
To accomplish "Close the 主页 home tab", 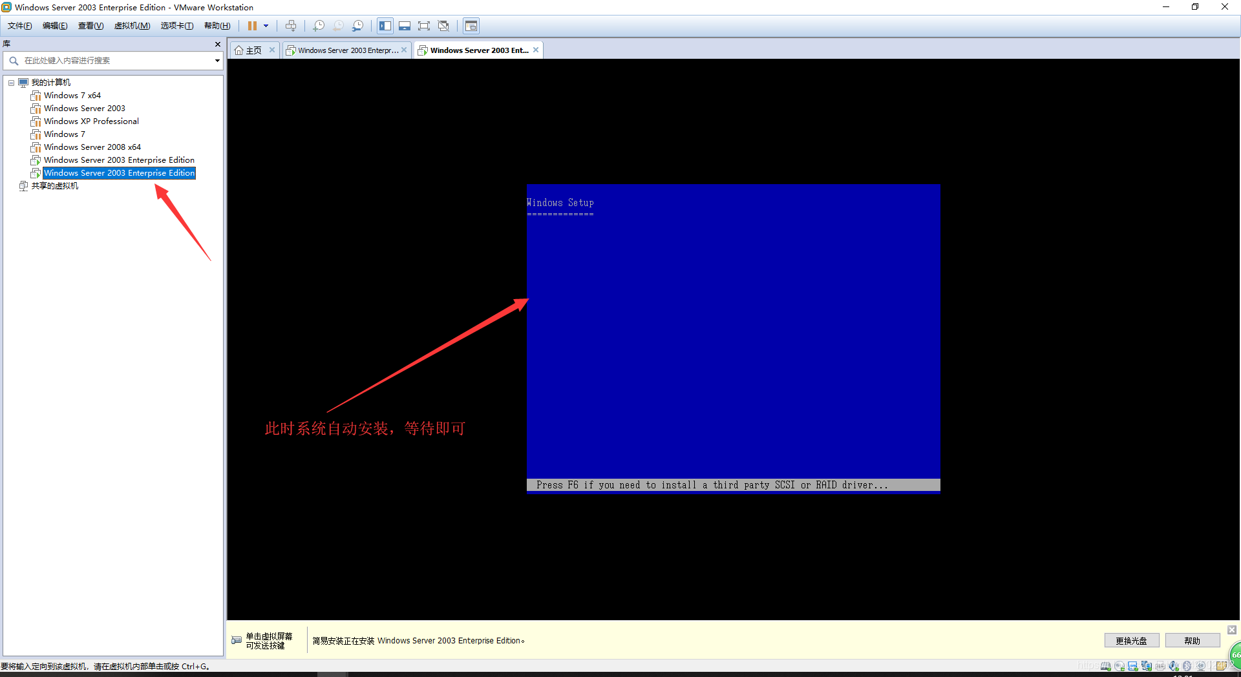I will pos(272,50).
